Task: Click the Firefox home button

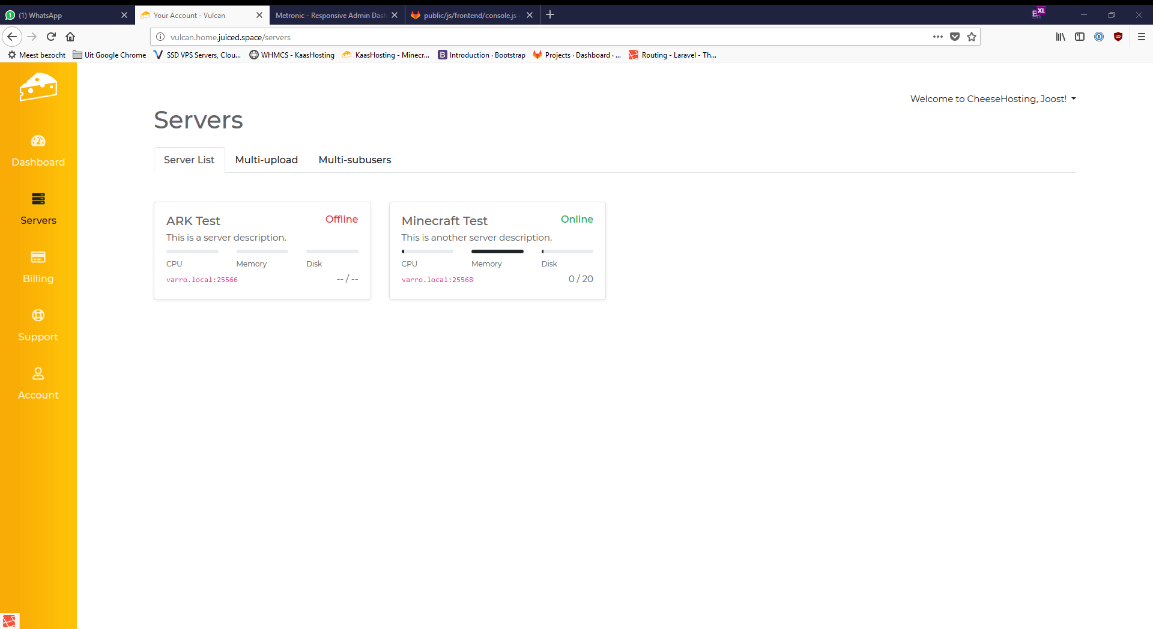Action: (70, 37)
